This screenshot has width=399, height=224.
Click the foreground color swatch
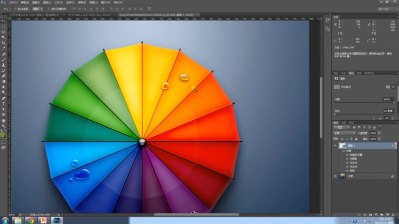[x=2, y=135]
